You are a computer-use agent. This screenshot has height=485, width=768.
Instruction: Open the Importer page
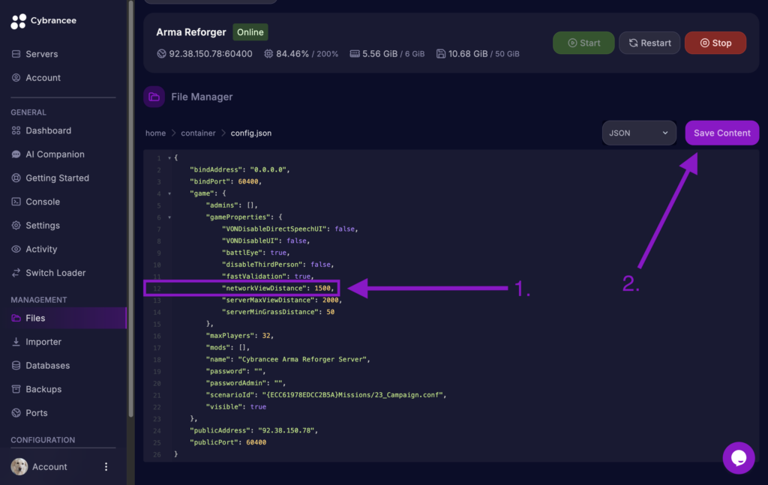[63, 342]
